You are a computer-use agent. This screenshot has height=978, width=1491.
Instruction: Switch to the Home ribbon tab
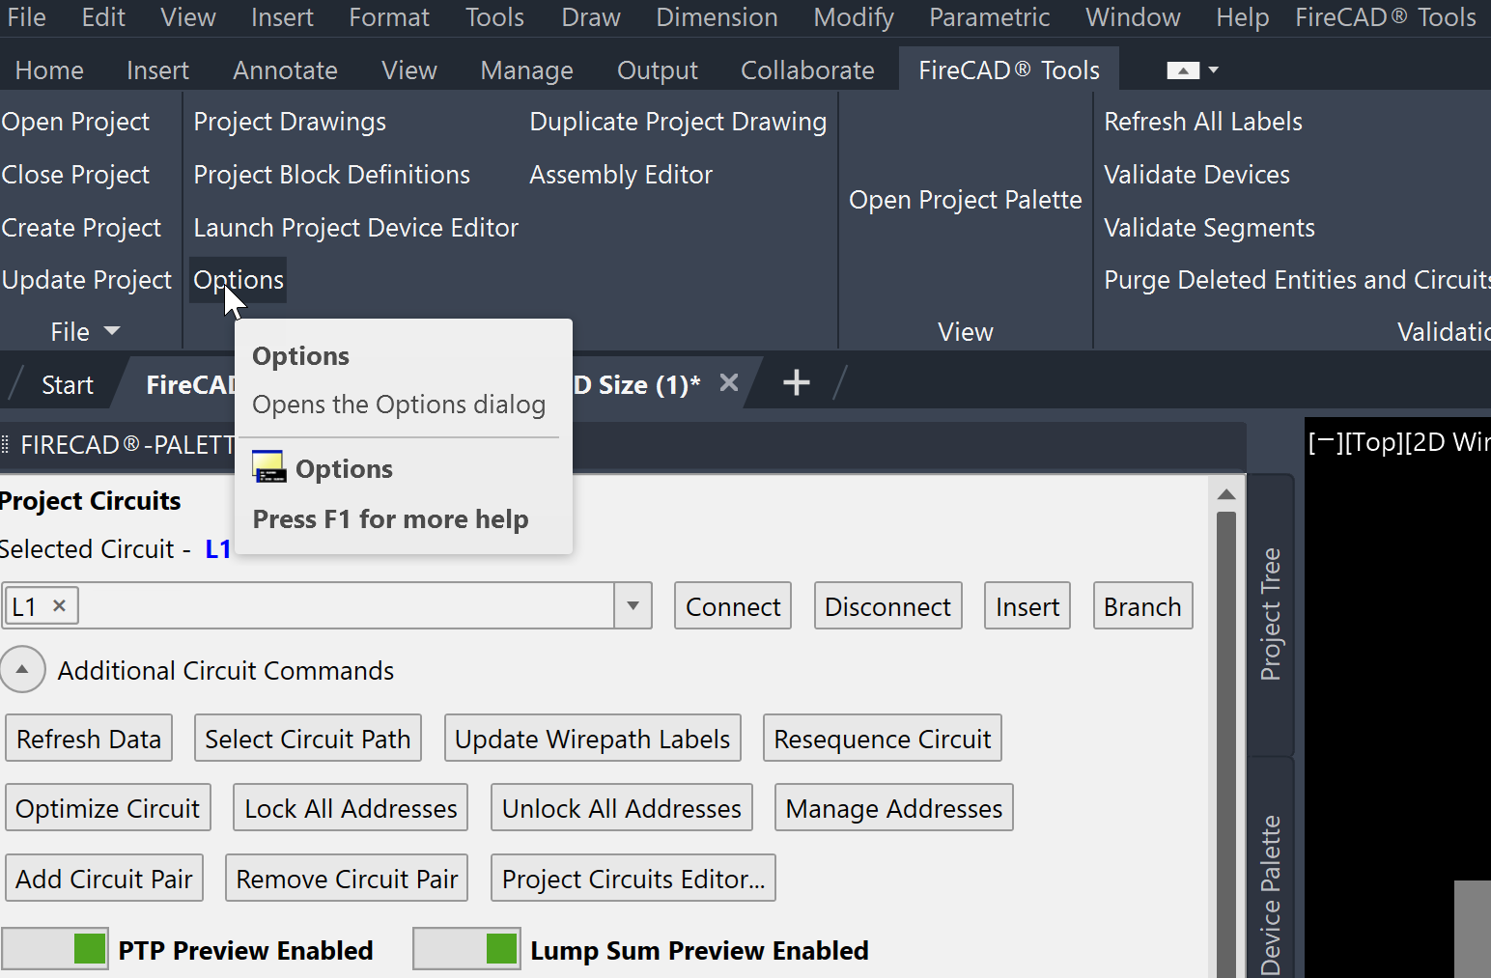coord(49,70)
